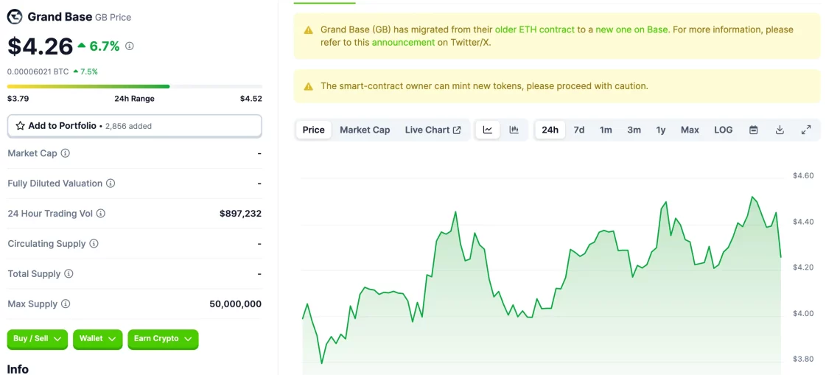Switch to line chart view icon
Viewport: 840px width, 375px height.
point(488,130)
